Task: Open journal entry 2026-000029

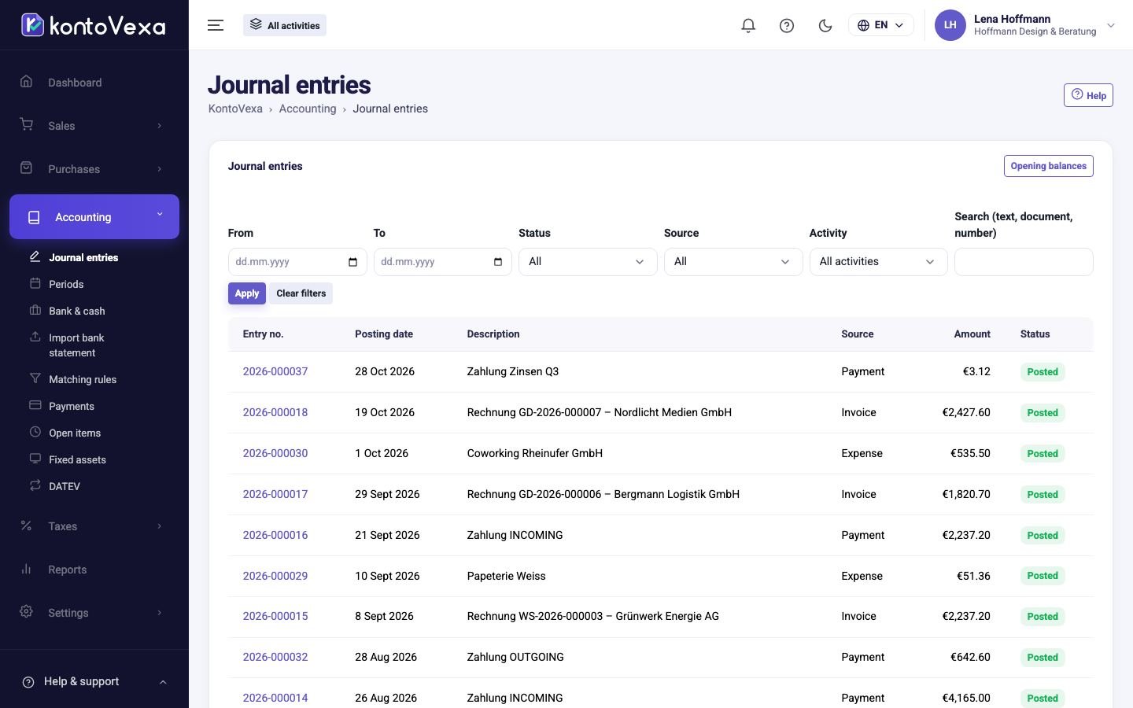Action: click(275, 576)
